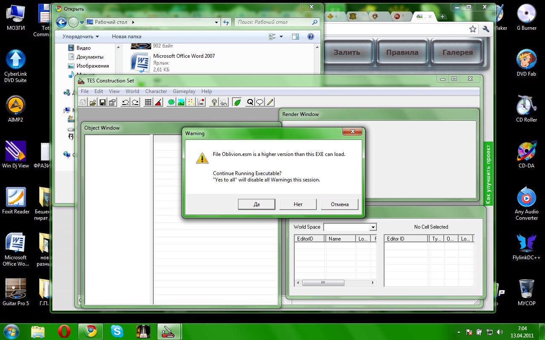This screenshot has height=340, width=545.
Task: Open Gameplay menu in TES Construction Set
Action: click(x=184, y=91)
